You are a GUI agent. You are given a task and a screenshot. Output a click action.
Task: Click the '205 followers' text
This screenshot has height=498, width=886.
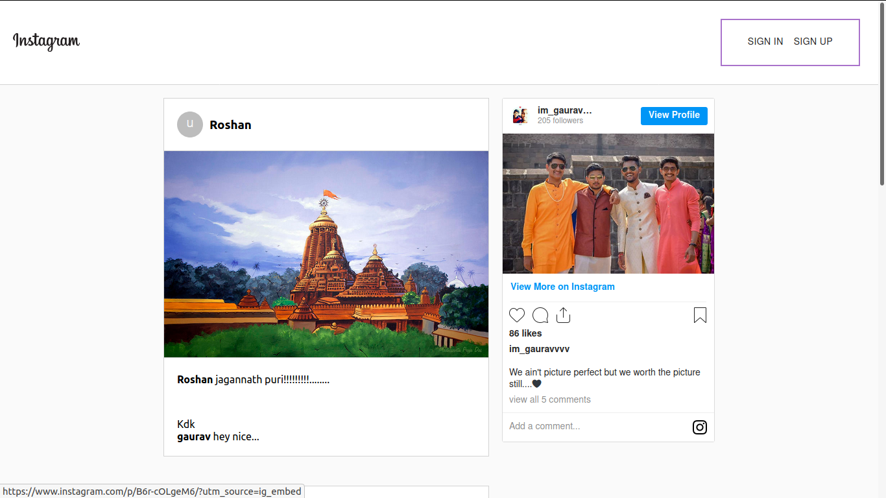tap(560, 121)
